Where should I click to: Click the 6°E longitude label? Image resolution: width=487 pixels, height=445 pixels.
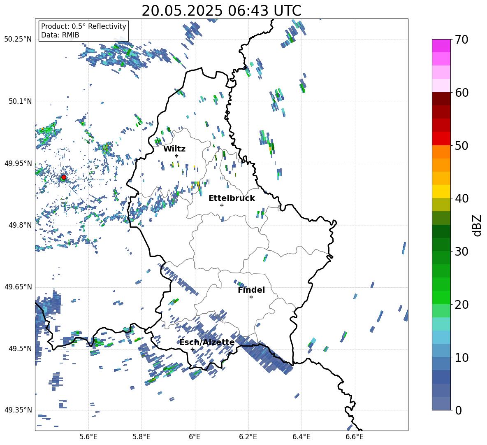(x=195, y=437)
